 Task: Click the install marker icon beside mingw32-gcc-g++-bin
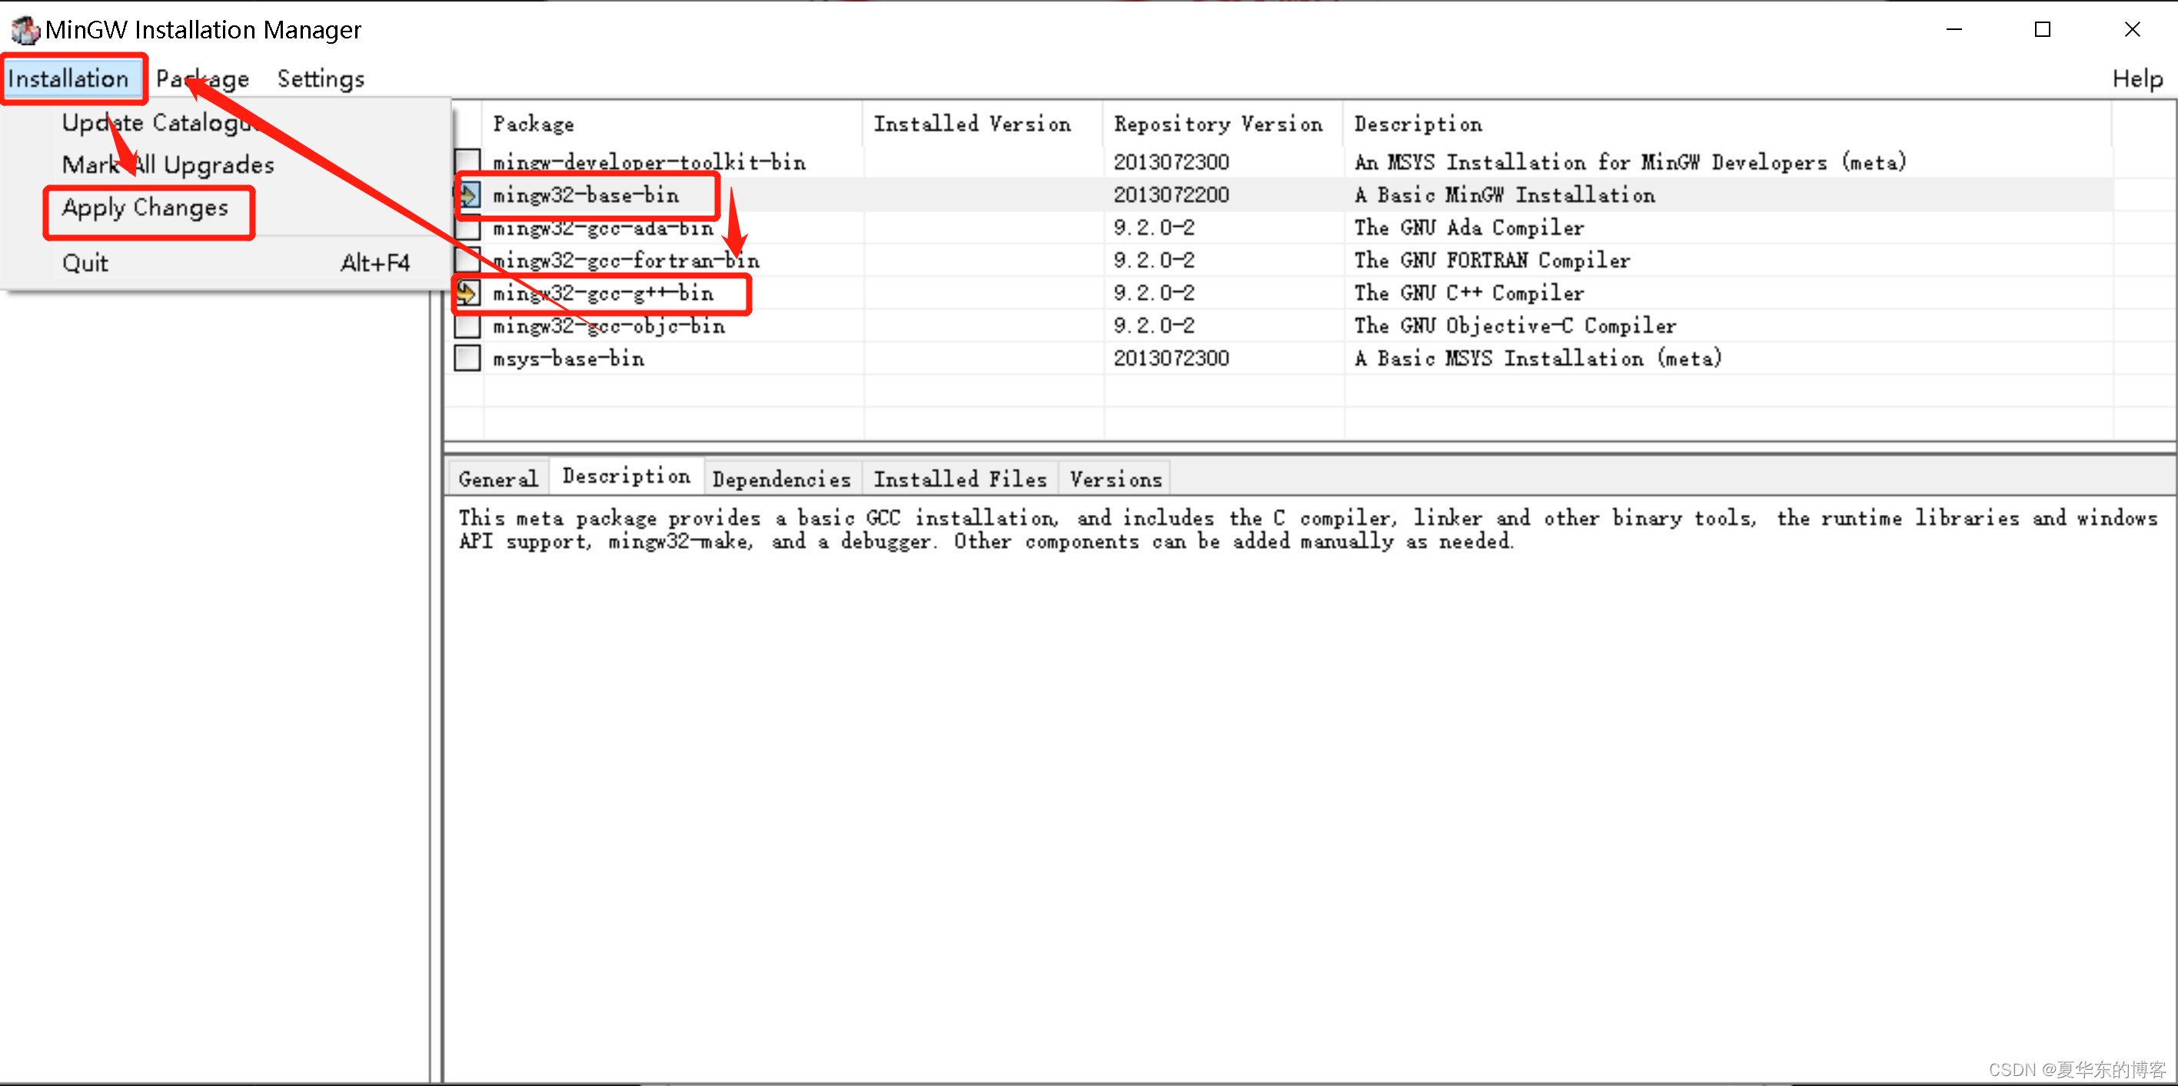[467, 294]
